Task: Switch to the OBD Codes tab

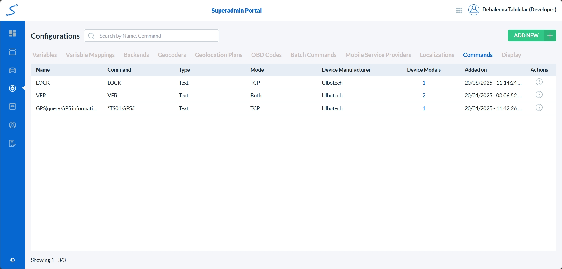Action: (266, 55)
